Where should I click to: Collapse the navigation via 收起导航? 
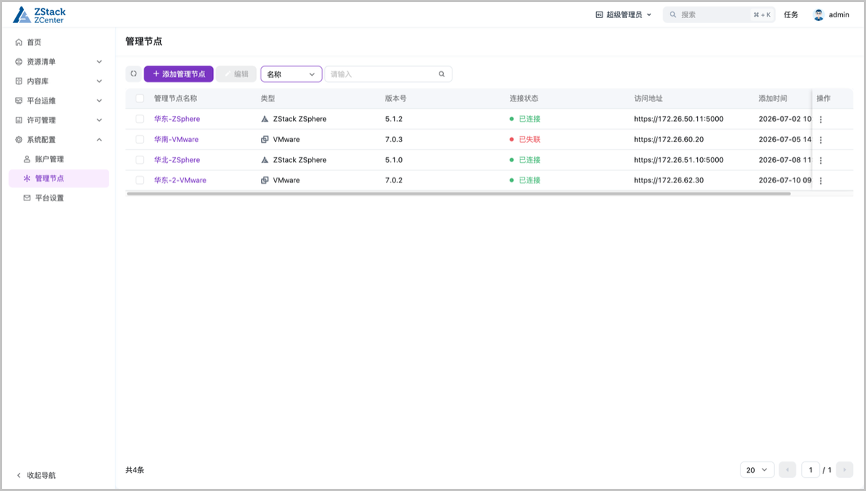35,475
